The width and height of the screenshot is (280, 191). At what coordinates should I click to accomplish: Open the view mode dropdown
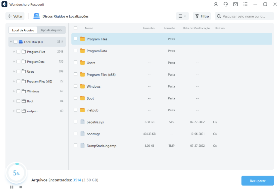(x=182, y=16)
